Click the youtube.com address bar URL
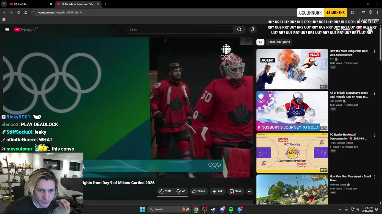Screen dimensions: 382x214 [x=60, y=12]
